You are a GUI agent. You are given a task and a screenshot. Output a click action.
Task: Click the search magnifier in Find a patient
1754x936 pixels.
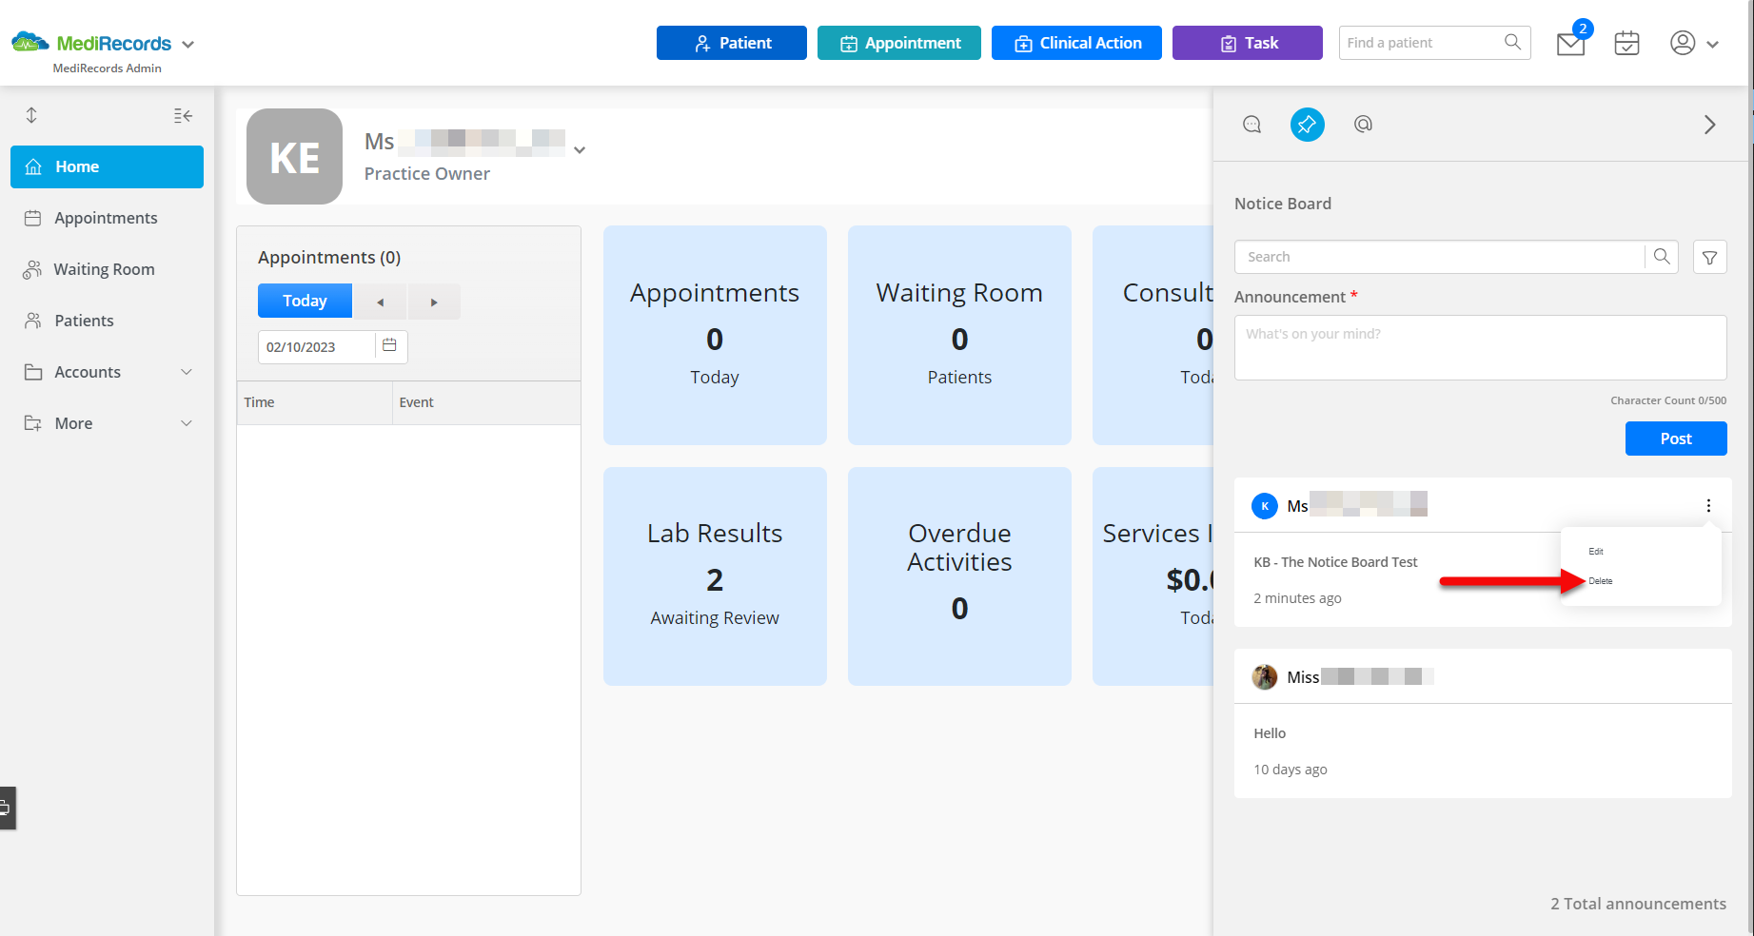coord(1512,42)
